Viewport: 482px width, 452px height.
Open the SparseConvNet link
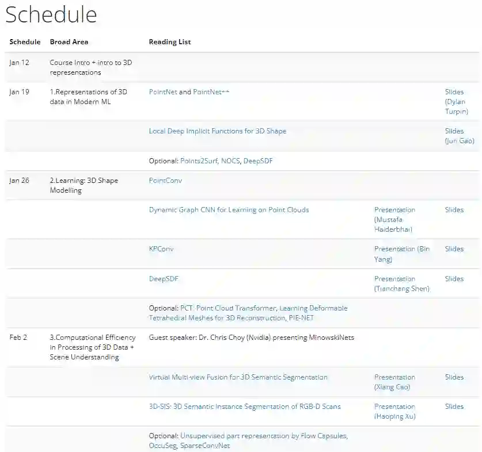205,446
